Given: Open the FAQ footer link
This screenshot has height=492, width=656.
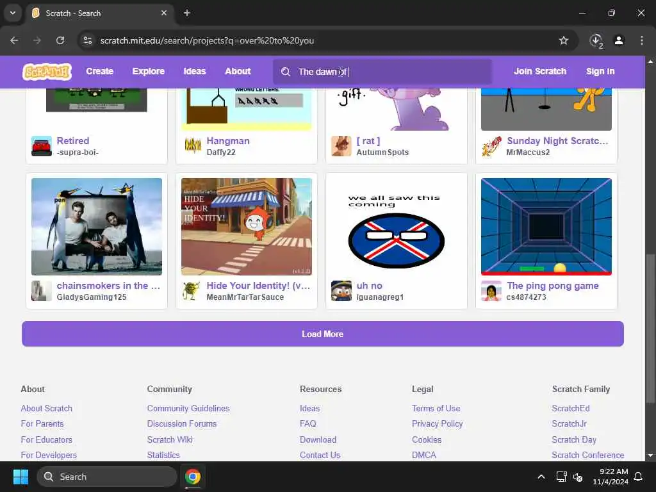Looking at the screenshot, I should 308,424.
